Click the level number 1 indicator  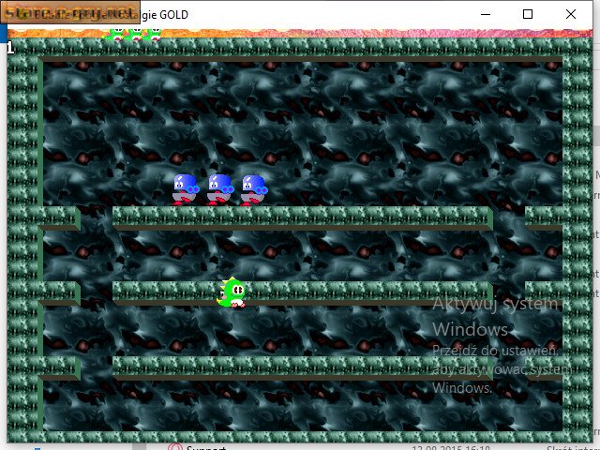pos(10,48)
